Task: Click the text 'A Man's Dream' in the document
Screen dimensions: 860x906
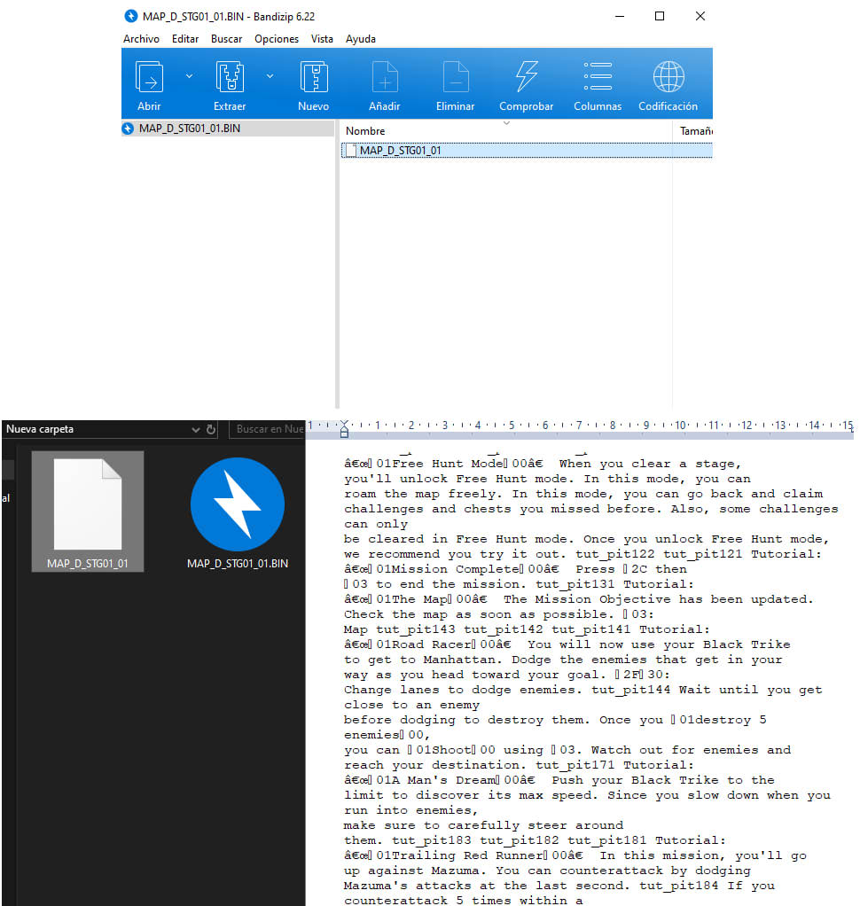Action: pyautogui.click(x=444, y=780)
